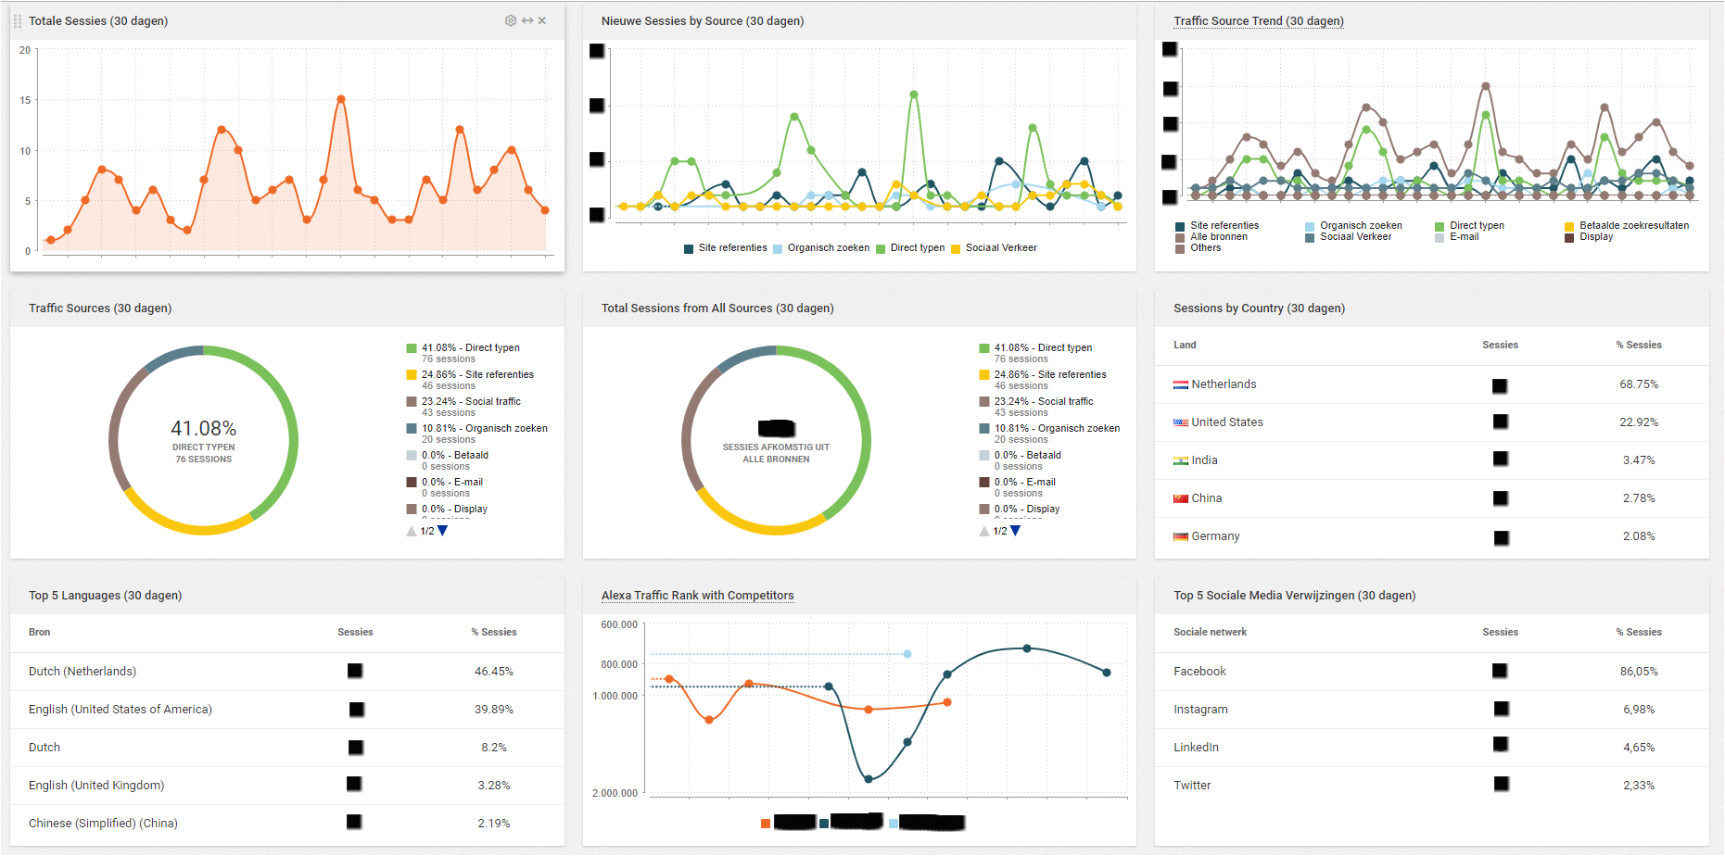1725x856 pixels.
Task: Click the India flag icon
Action: pyautogui.click(x=1180, y=460)
